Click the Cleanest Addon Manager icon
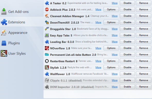152x99 pixels. (47, 16)
